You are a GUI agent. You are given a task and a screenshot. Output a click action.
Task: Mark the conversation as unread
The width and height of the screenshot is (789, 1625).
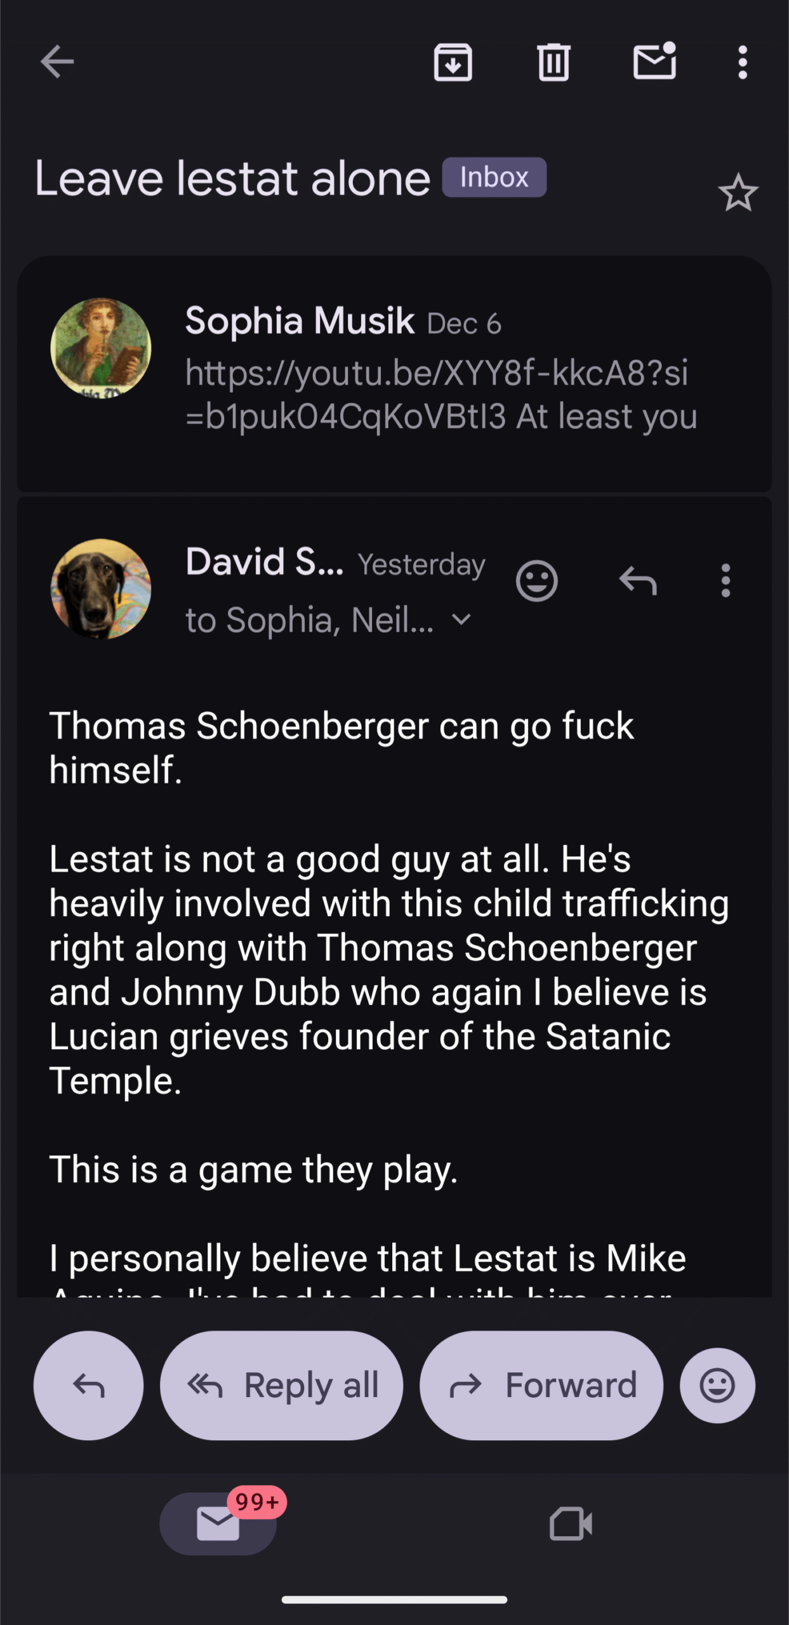[654, 62]
